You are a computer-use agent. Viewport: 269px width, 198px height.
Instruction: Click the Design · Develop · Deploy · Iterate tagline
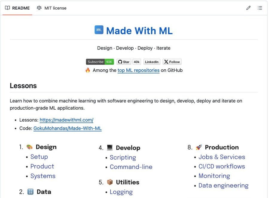pos(134,48)
